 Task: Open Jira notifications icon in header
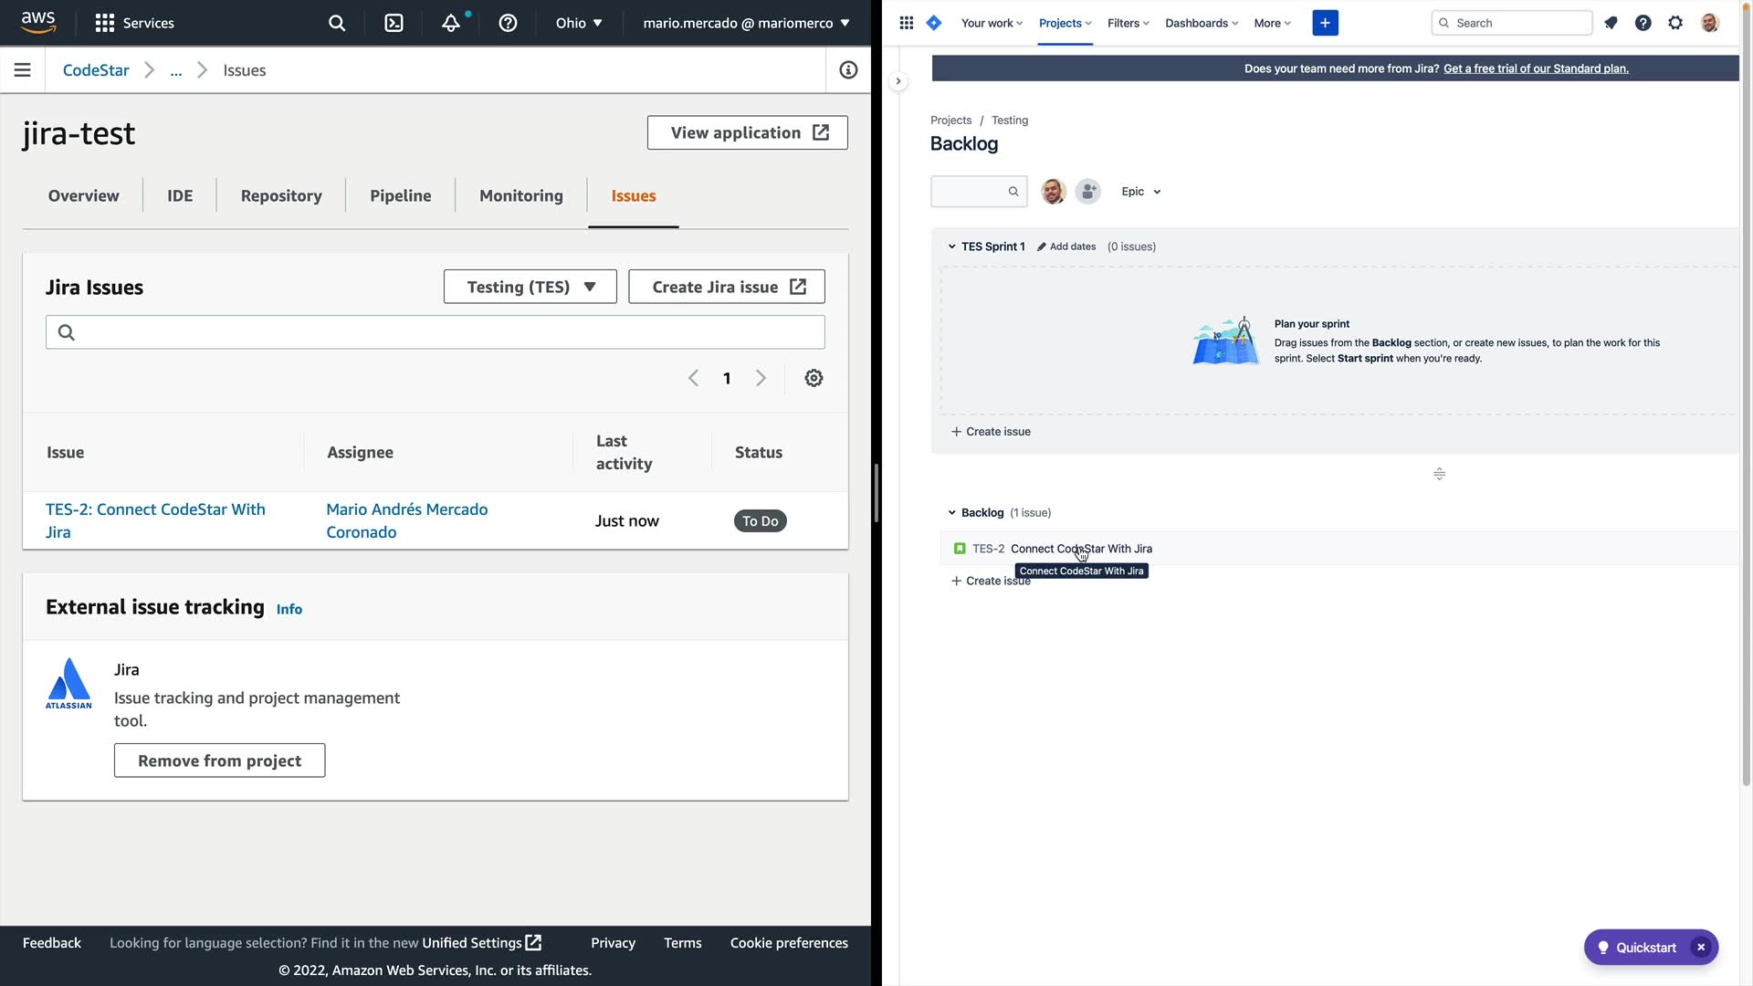(1611, 23)
